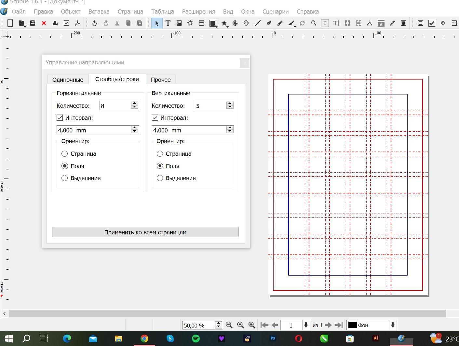Select the Zoom magnifier tool
The image size is (459, 346).
pyautogui.click(x=314, y=23)
